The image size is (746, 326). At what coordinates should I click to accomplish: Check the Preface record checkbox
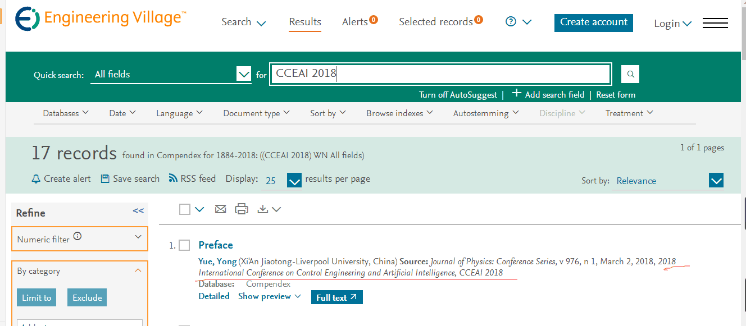click(184, 245)
